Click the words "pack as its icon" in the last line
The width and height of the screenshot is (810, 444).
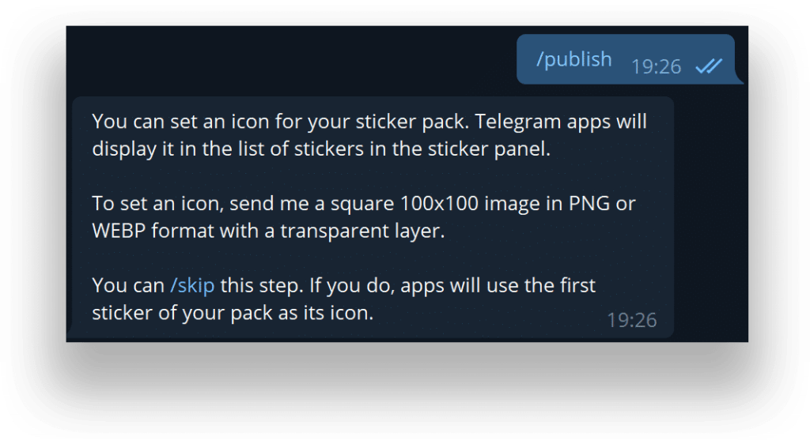304,312
